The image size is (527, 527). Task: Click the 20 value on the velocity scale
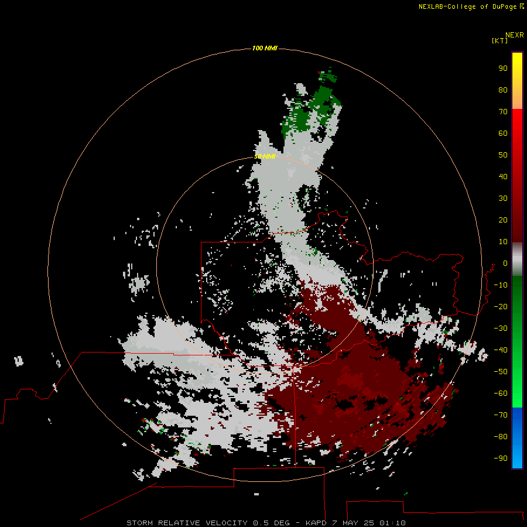tap(503, 220)
